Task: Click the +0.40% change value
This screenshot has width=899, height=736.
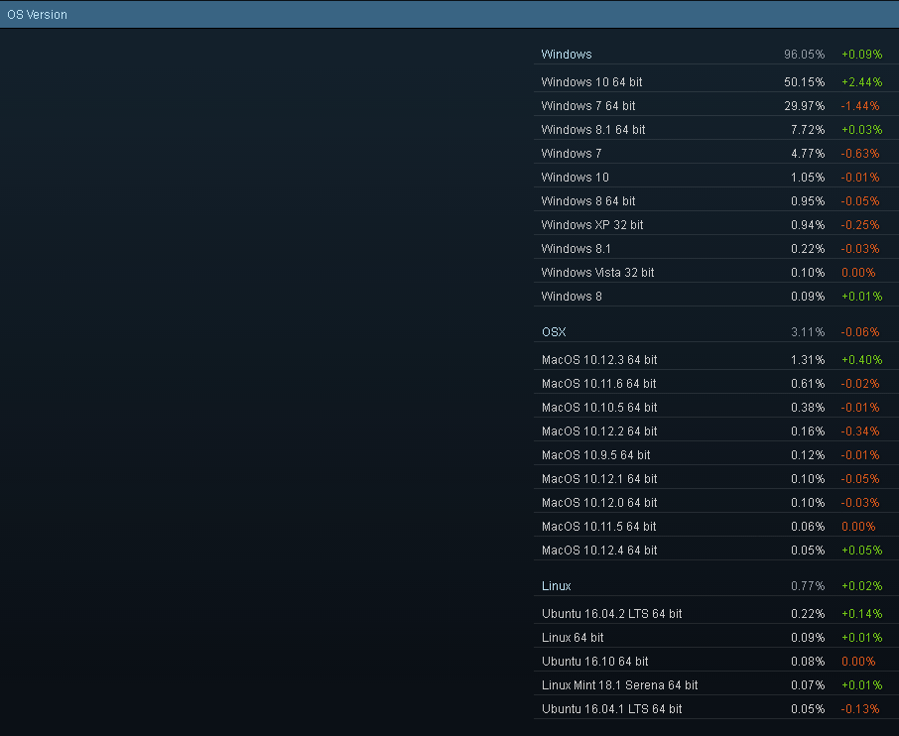Action: 861,360
